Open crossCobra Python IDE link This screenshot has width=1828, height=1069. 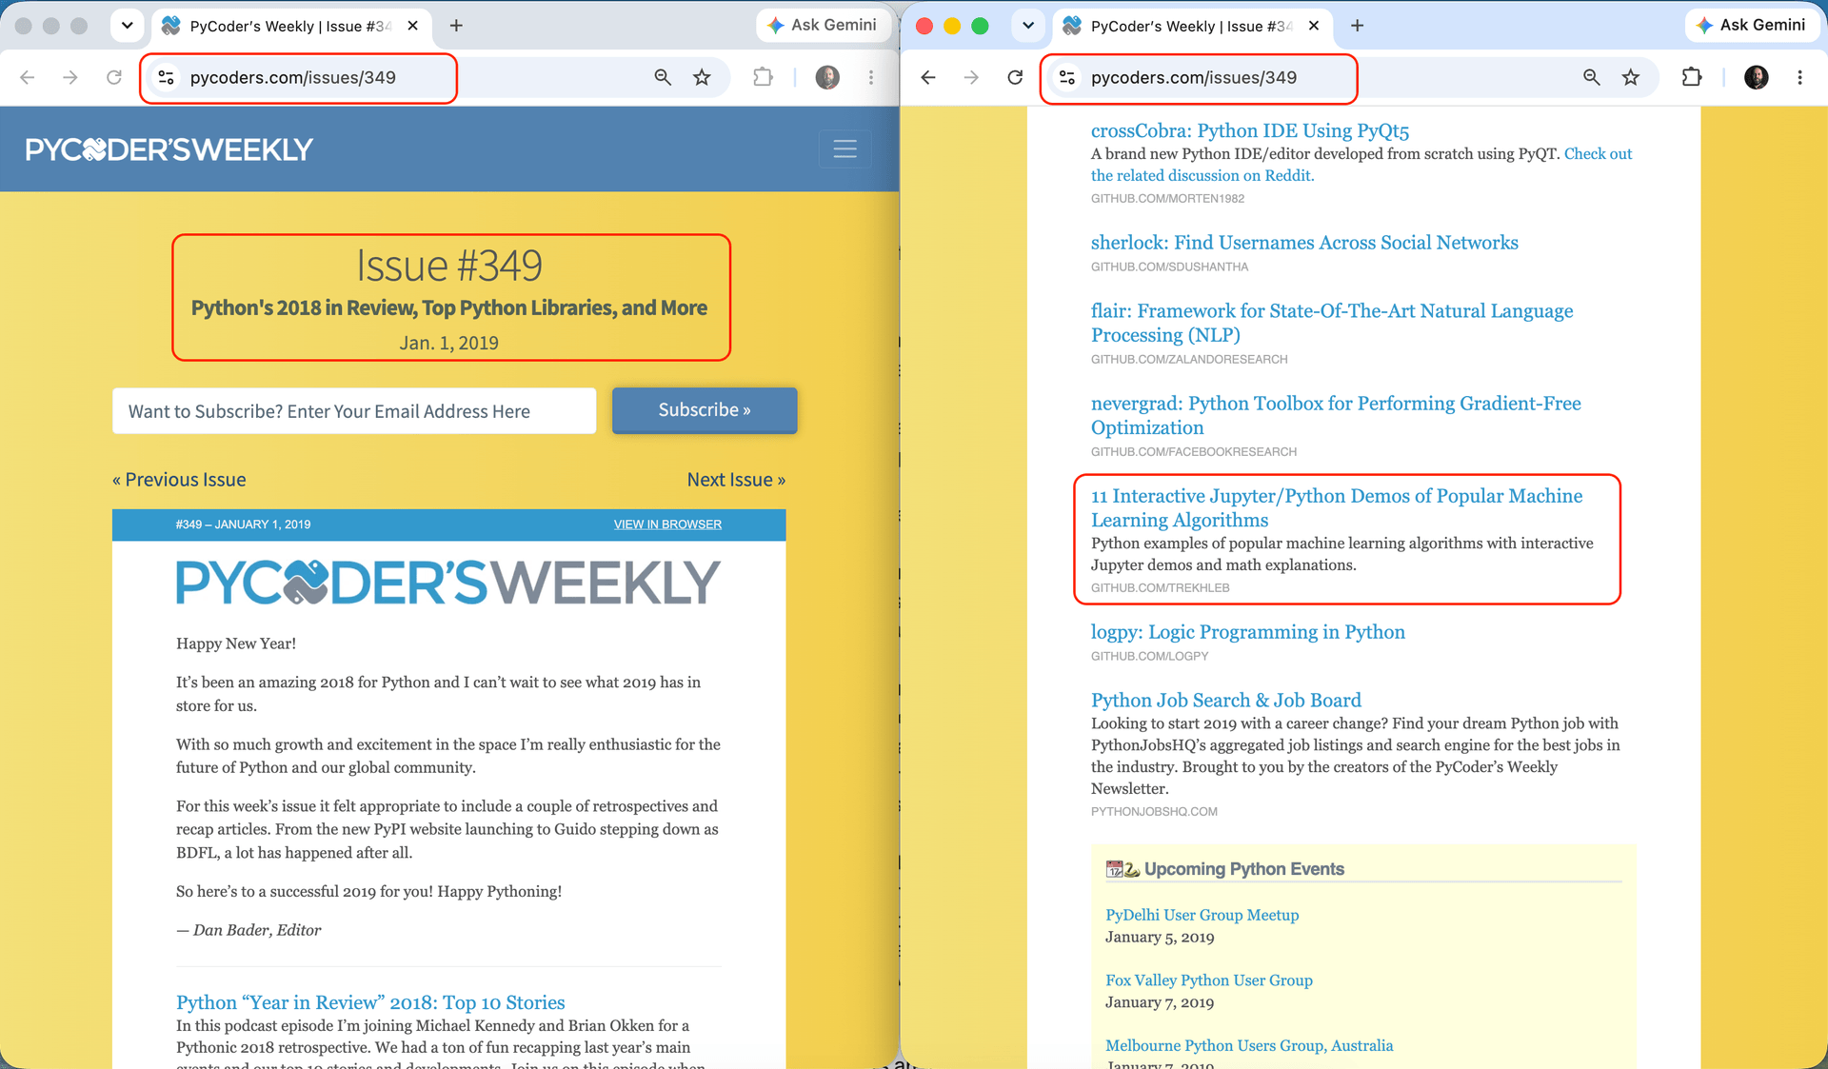[1250, 130]
